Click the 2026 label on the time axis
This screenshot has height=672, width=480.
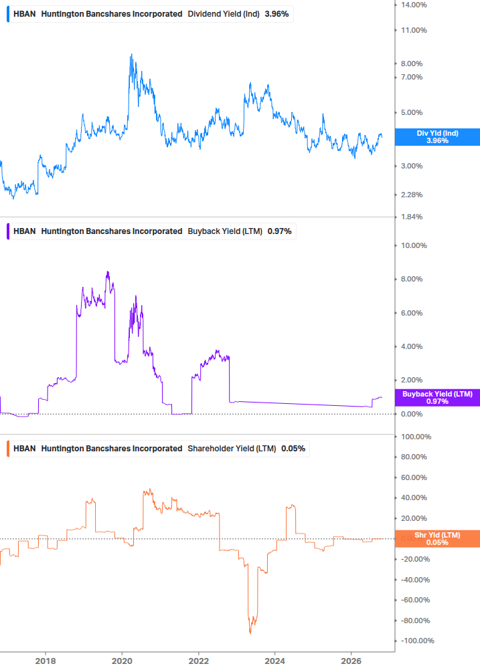(351, 661)
